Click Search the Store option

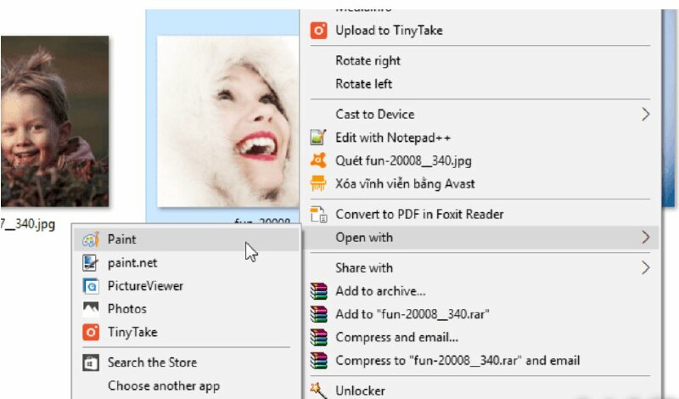(x=148, y=362)
